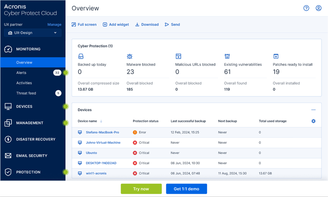Viewport: 328px width, 197px height.
Task: Select Threat feed menu item
Action: 26,93
